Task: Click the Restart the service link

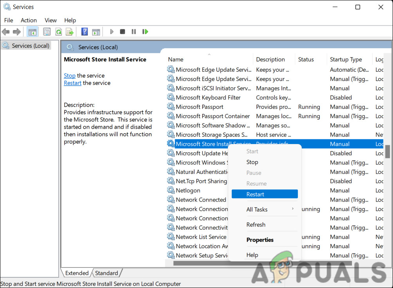Action: coord(72,83)
